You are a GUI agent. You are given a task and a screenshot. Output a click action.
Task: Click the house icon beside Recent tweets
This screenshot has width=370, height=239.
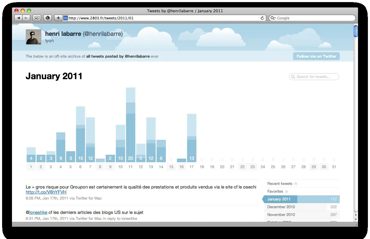tap(296, 184)
